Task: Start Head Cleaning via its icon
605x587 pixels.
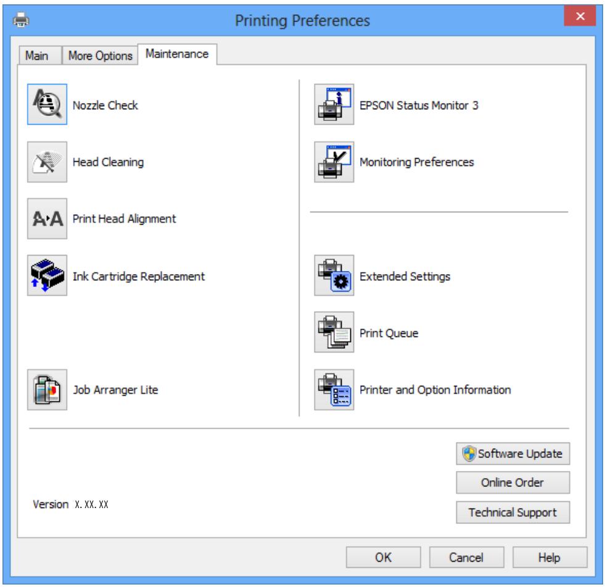Action: pos(47,162)
